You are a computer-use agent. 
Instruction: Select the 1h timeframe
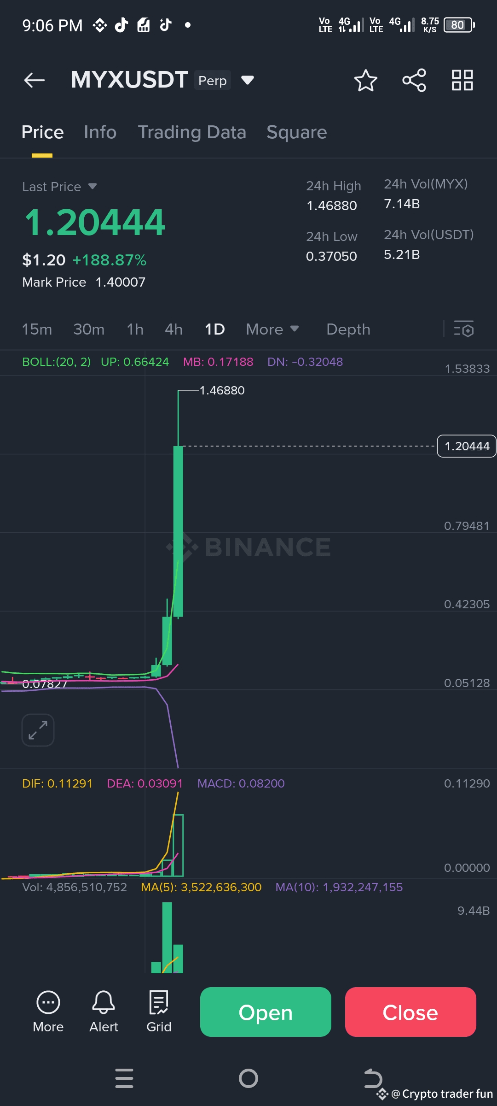135,329
